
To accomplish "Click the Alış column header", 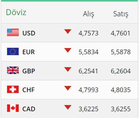I will [x=88, y=14].
